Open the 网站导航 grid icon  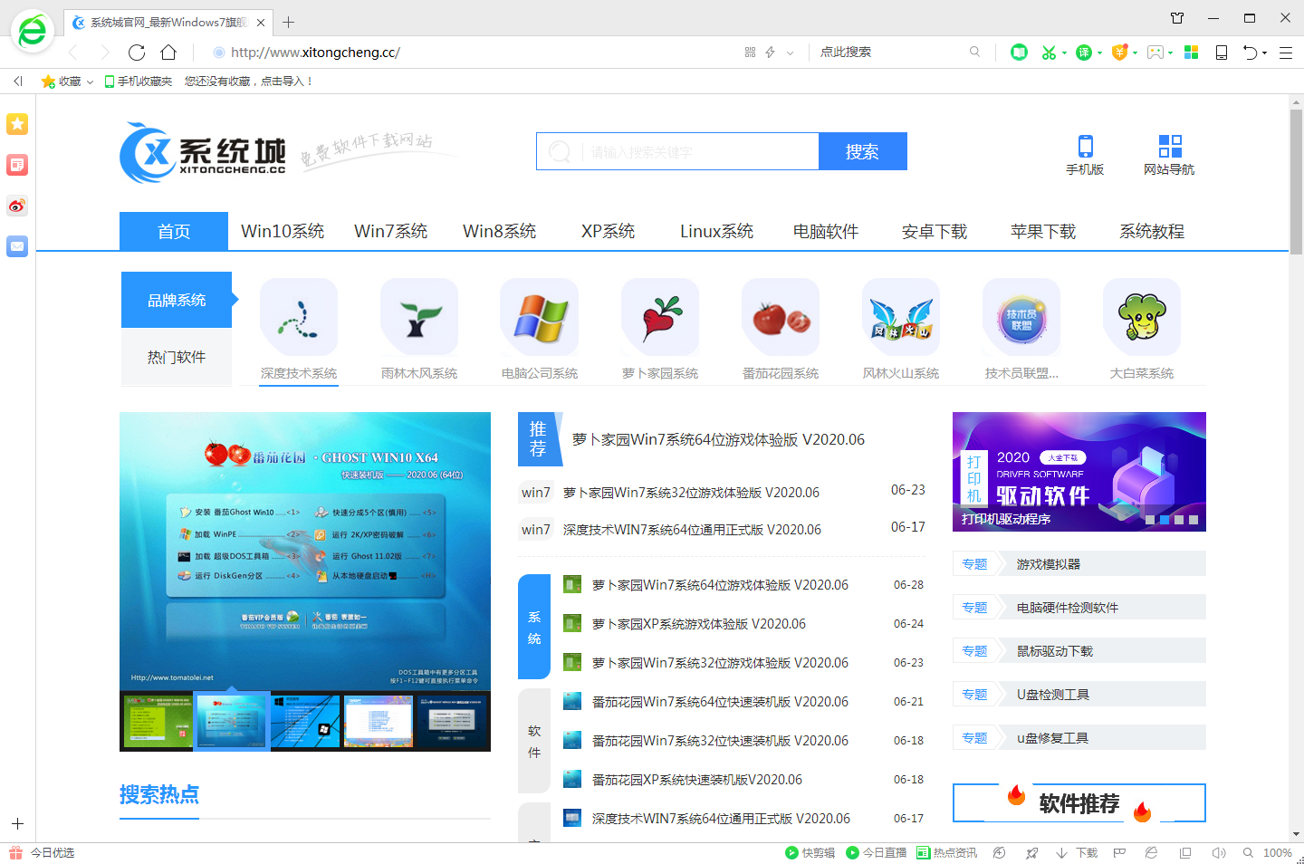1170,146
